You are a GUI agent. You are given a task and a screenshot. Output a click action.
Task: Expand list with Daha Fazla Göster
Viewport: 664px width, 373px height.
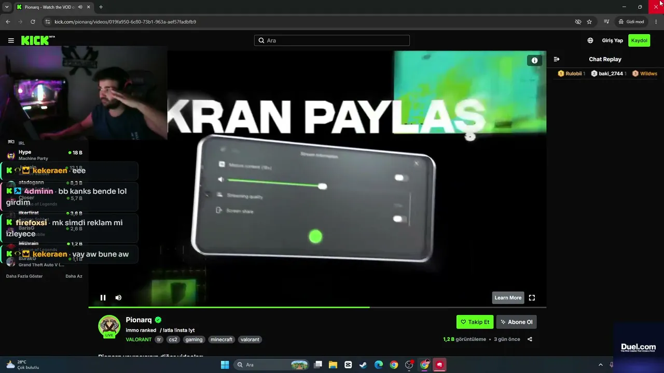pyautogui.click(x=24, y=276)
